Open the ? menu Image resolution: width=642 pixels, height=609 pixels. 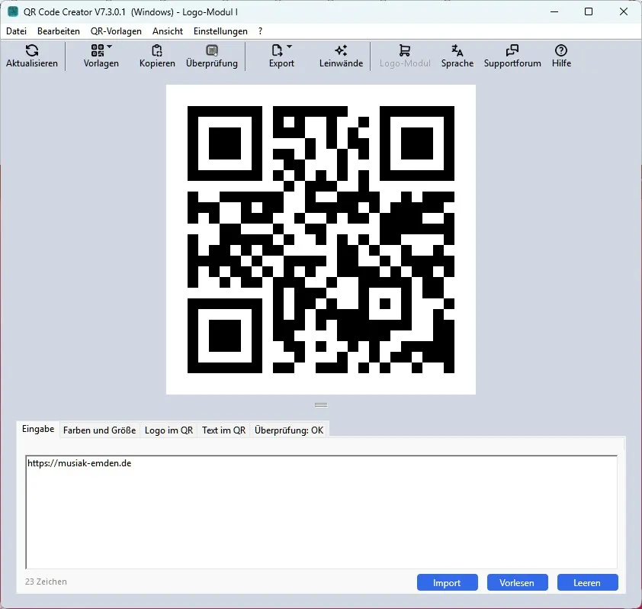[261, 31]
